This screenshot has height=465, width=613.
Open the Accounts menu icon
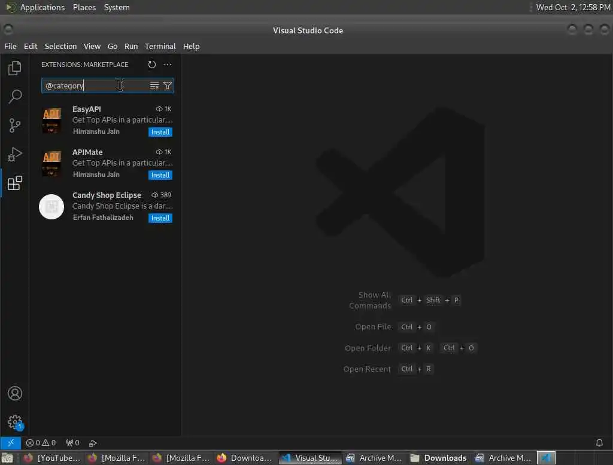pyautogui.click(x=14, y=393)
